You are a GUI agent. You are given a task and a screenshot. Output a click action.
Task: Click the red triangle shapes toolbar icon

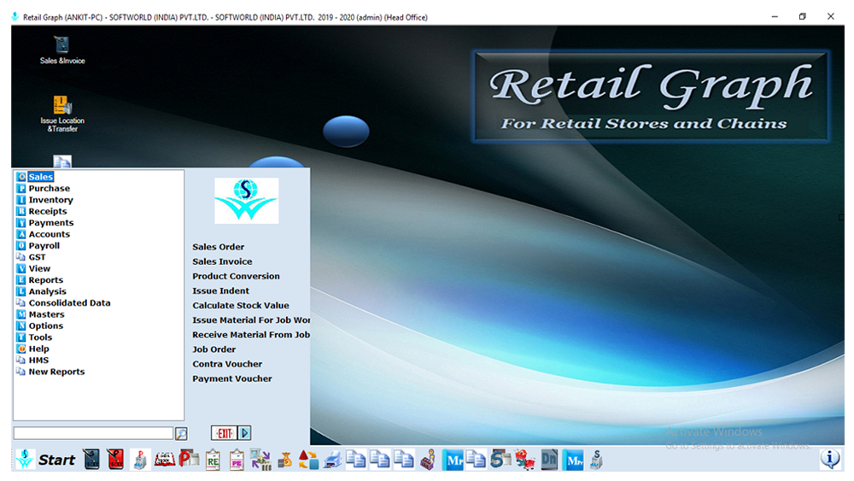click(x=308, y=460)
